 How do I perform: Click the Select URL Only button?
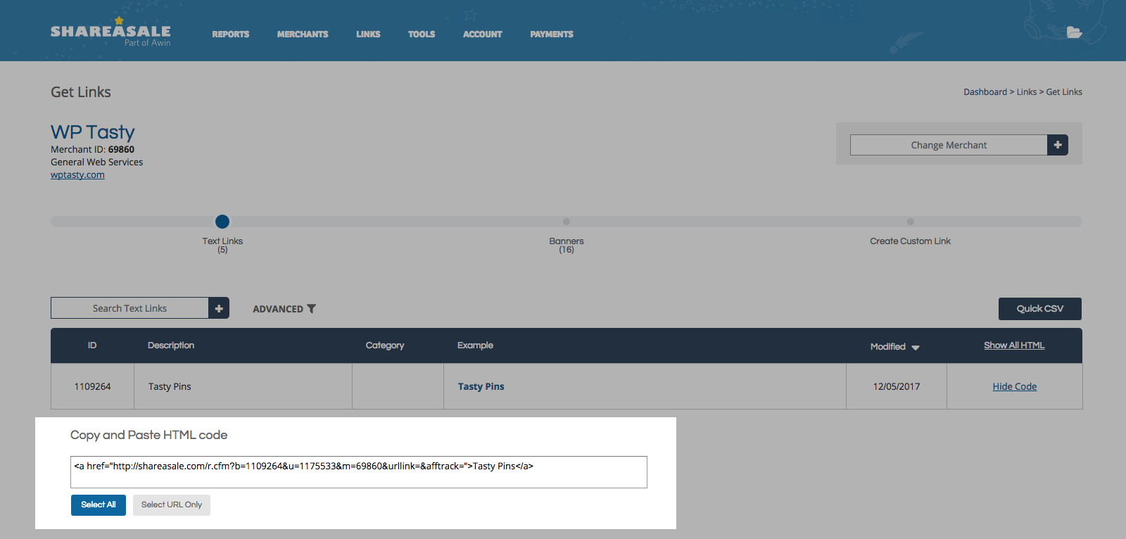172,505
